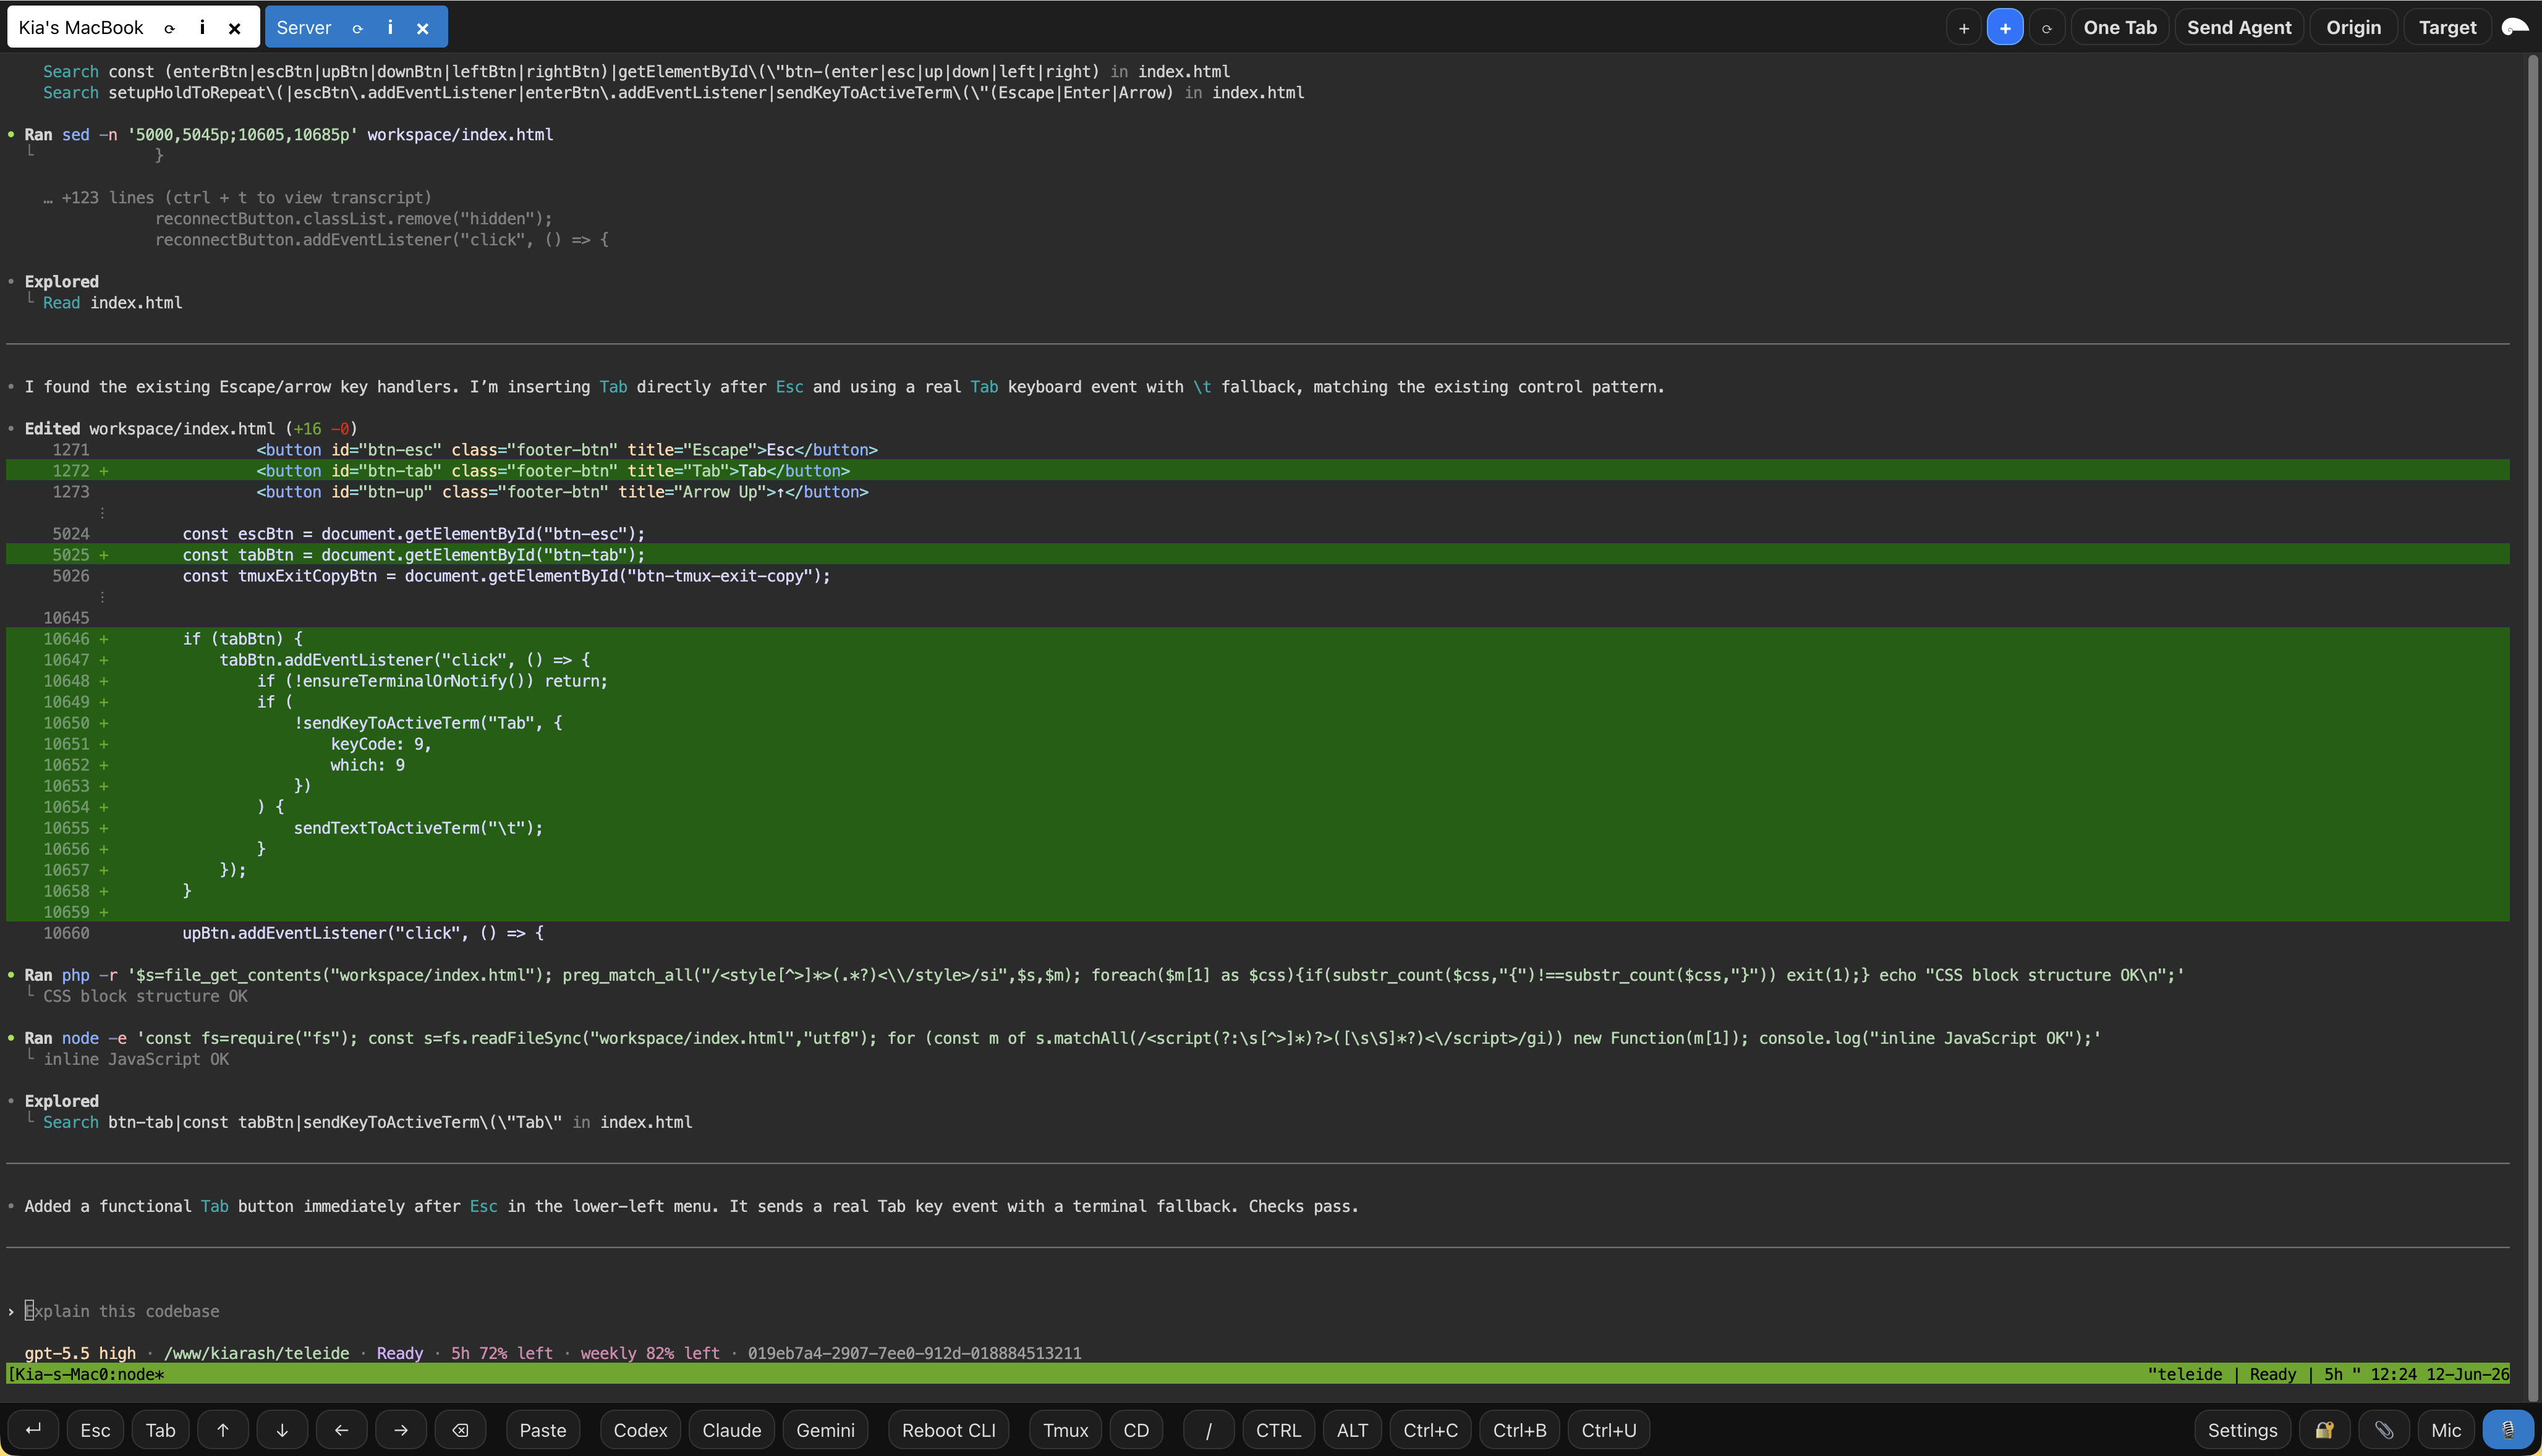Close the Server tab
Screen dimensions: 2542x1456
tap(422, 28)
